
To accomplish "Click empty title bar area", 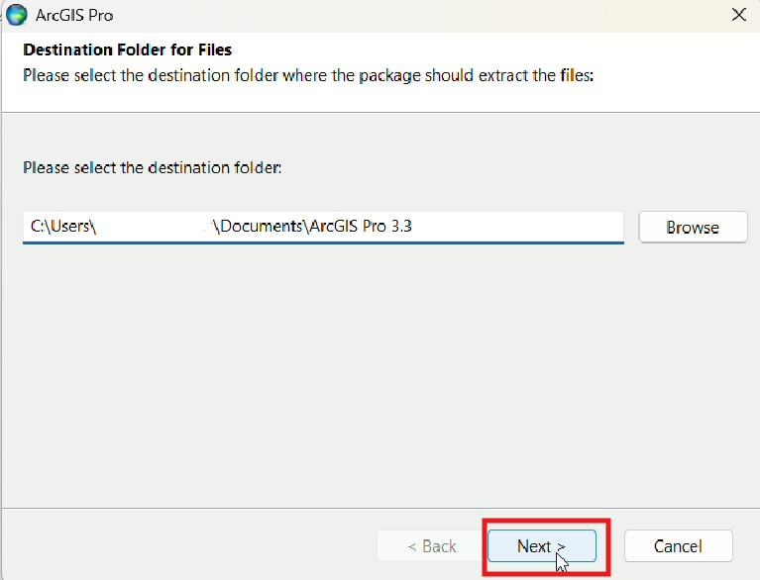I will coord(396,15).
